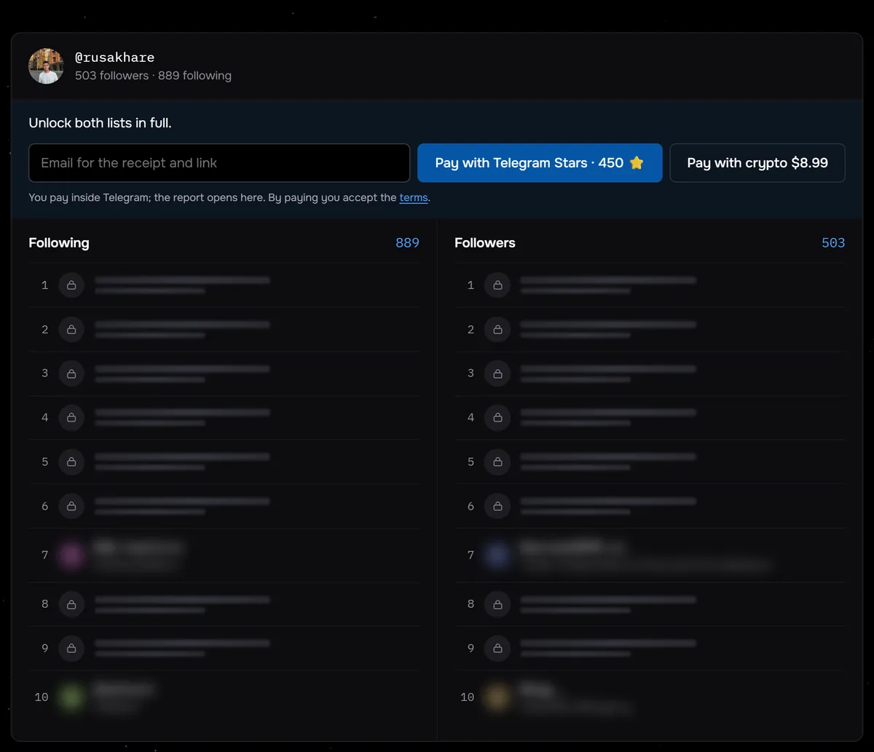Click lock icon in Followers row 5

[x=497, y=462]
